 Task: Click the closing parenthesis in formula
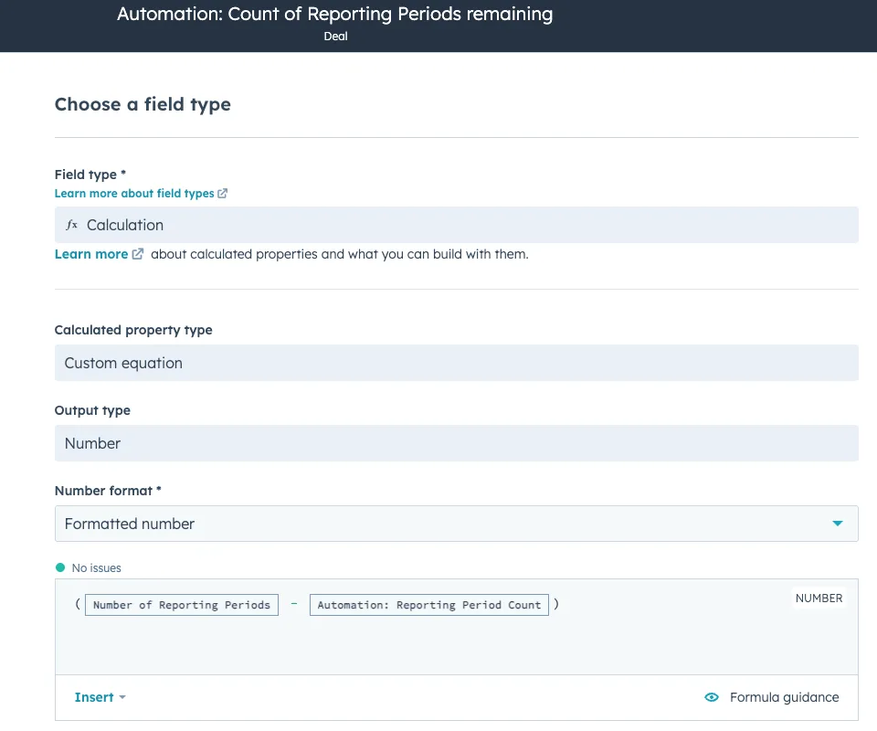[556, 604]
